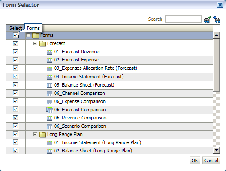Image resolution: width=226 pixels, height=171 pixels.
Task: Toggle the 05_Balance Sheet (Forecast) checkbox
Action: [x=16, y=84]
